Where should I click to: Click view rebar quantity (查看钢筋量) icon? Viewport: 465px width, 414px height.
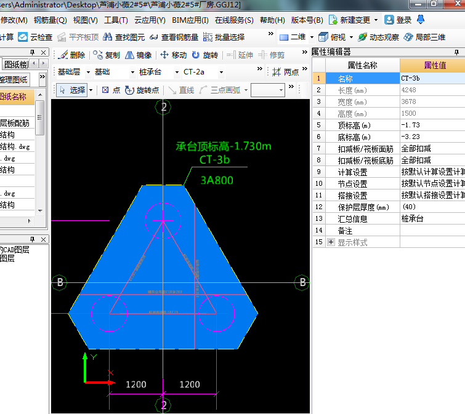[153, 37]
